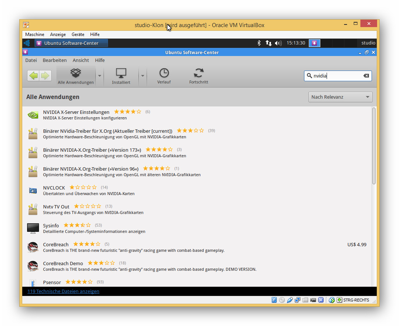
Task: Click the Sysinfo star rating
Action: click(77, 225)
